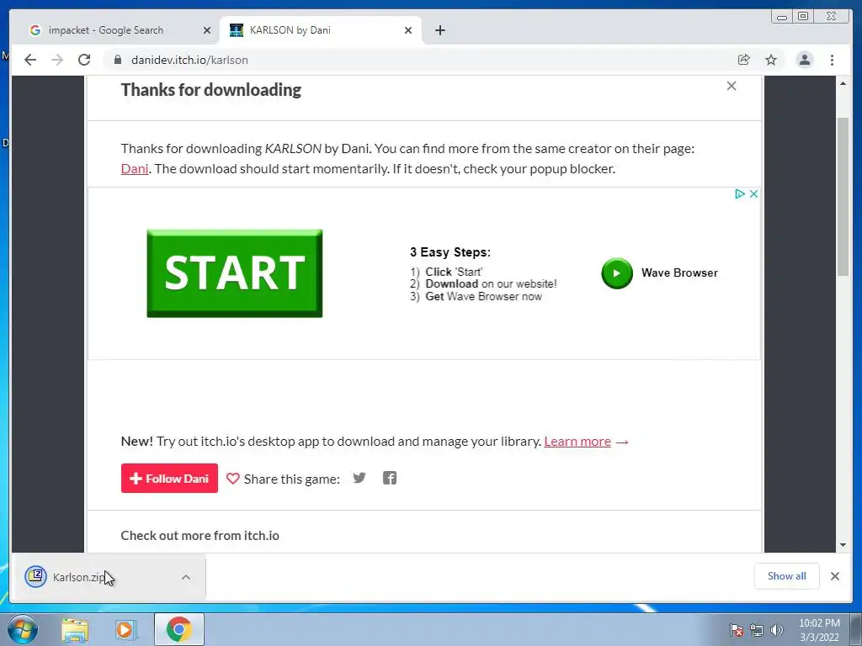Dismiss the Thanks for downloading dialog

tap(732, 86)
